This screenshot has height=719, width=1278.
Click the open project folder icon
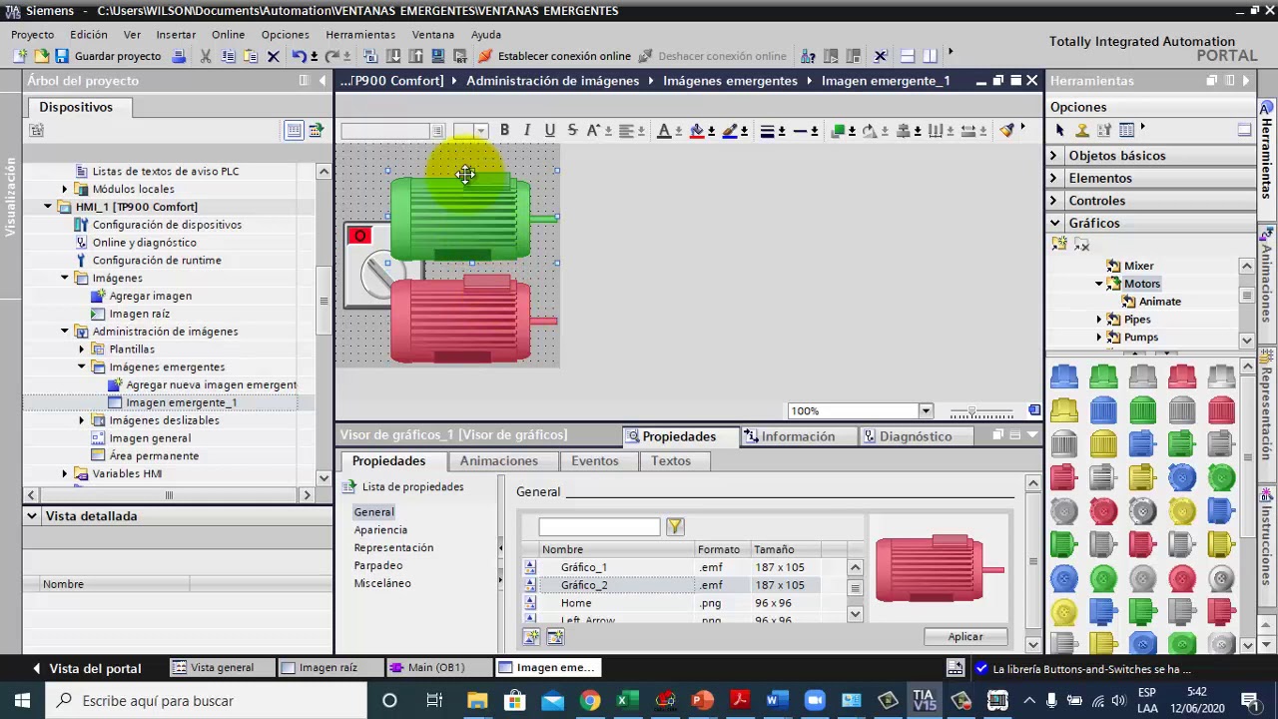click(40, 56)
